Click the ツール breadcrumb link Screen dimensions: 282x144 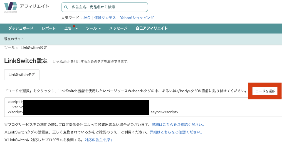click(x=9, y=48)
